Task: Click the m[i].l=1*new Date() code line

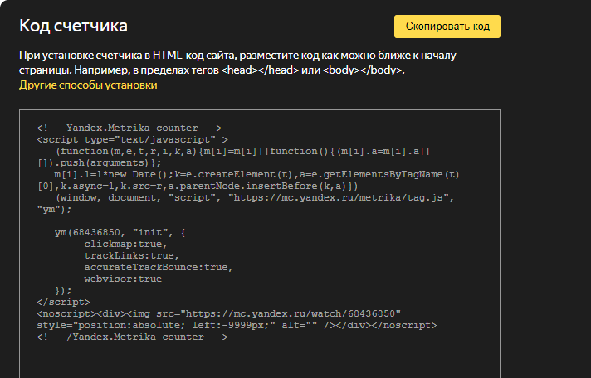Action: [x=256, y=175]
